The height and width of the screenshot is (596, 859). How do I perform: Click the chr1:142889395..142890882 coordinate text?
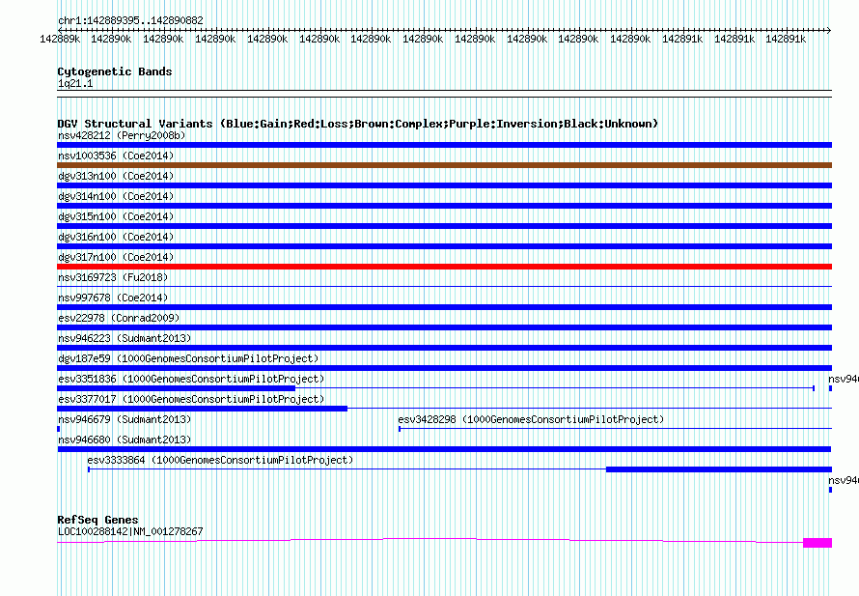coord(130,20)
